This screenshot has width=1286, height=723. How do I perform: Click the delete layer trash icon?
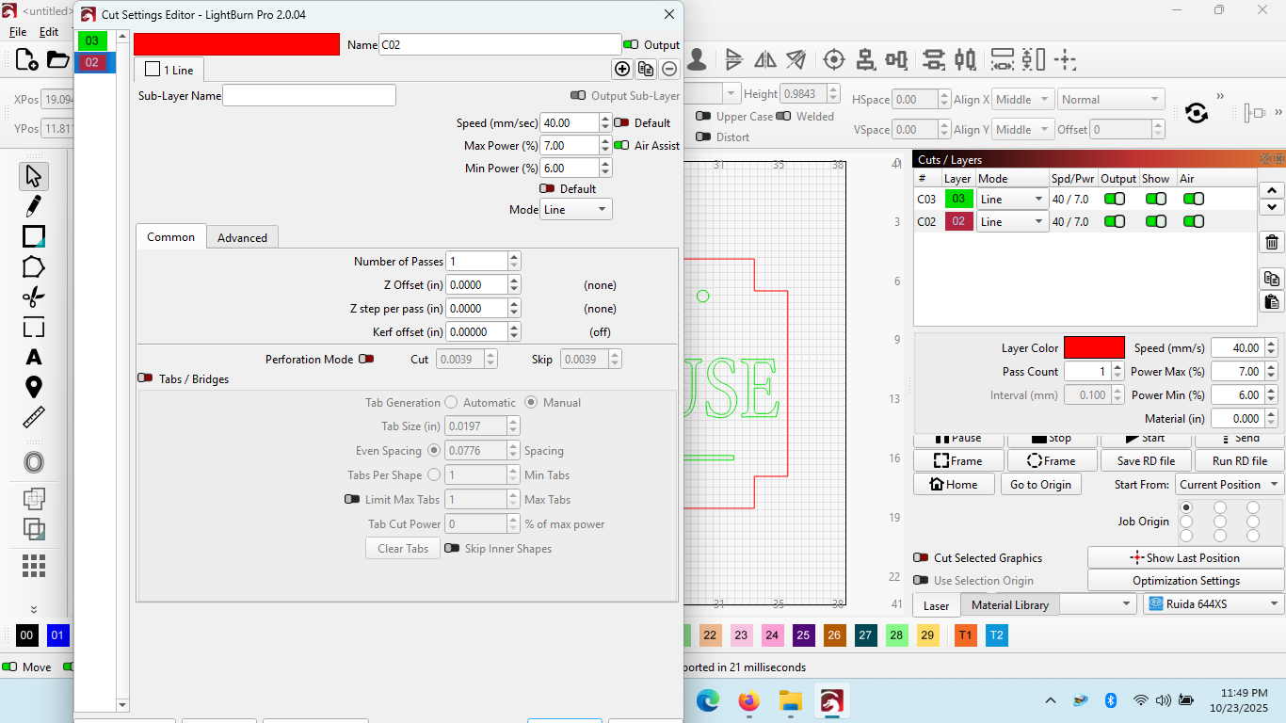[1272, 243]
